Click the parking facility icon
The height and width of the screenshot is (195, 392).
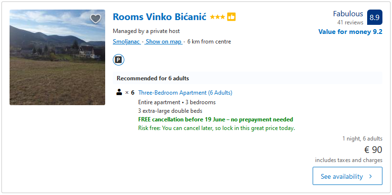(x=118, y=60)
